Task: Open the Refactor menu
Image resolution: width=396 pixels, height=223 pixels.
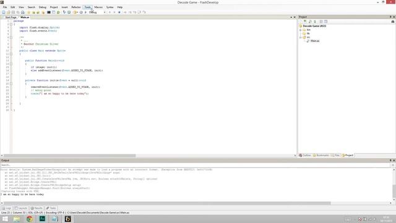Action: point(75,7)
